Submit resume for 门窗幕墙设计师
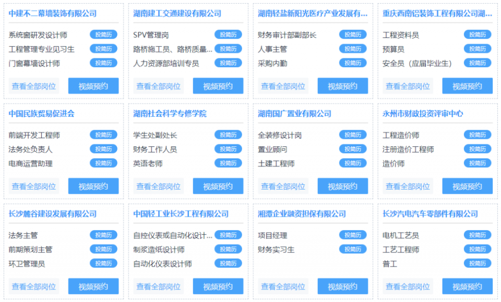 (x=103, y=63)
